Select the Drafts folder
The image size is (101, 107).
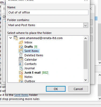coord(28,47)
